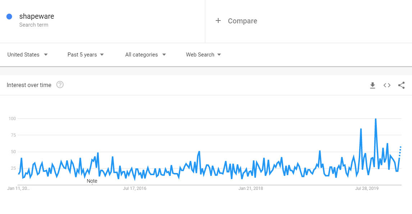Share the Interest over time chart

click(x=401, y=85)
